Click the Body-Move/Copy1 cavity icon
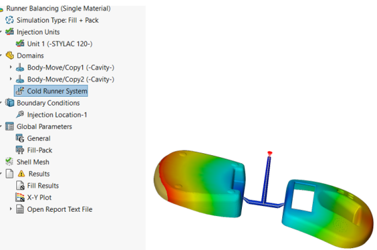 [x=20, y=67]
